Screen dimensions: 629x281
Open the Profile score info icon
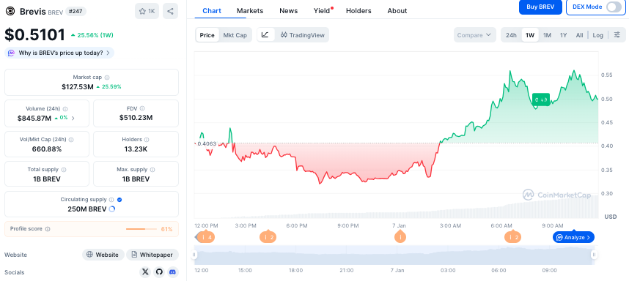point(48,229)
